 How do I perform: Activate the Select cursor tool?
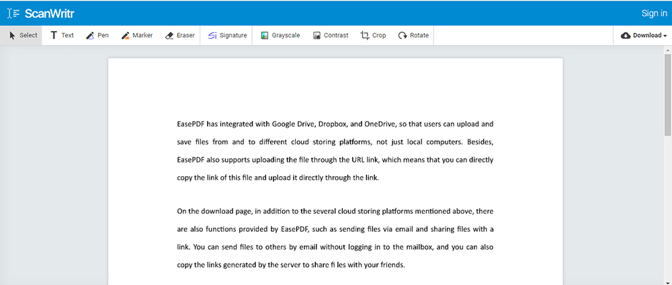pyautogui.click(x=23, y=36)
